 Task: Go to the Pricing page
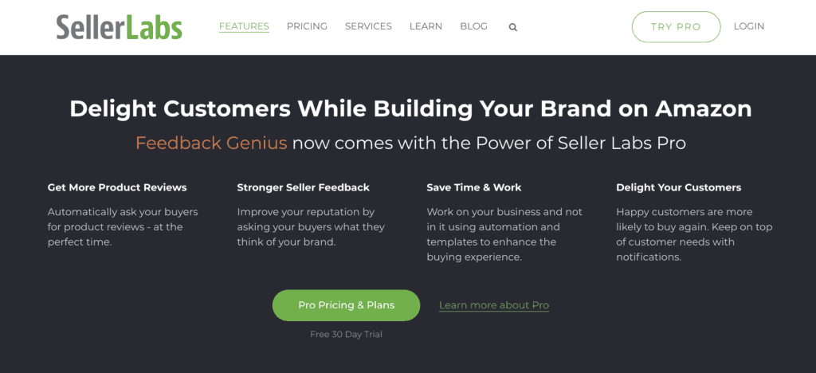tap(307, 26)
